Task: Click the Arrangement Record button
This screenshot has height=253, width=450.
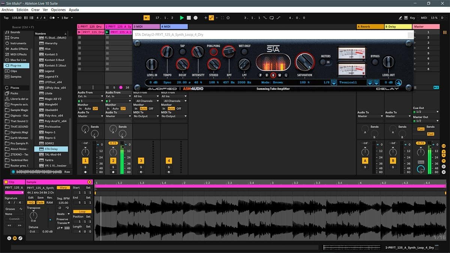Action: coord(196,18)
